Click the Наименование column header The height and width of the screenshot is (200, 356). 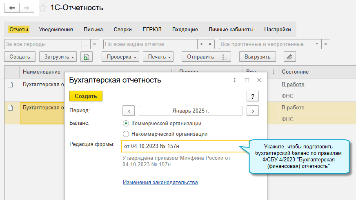point(42,72)
